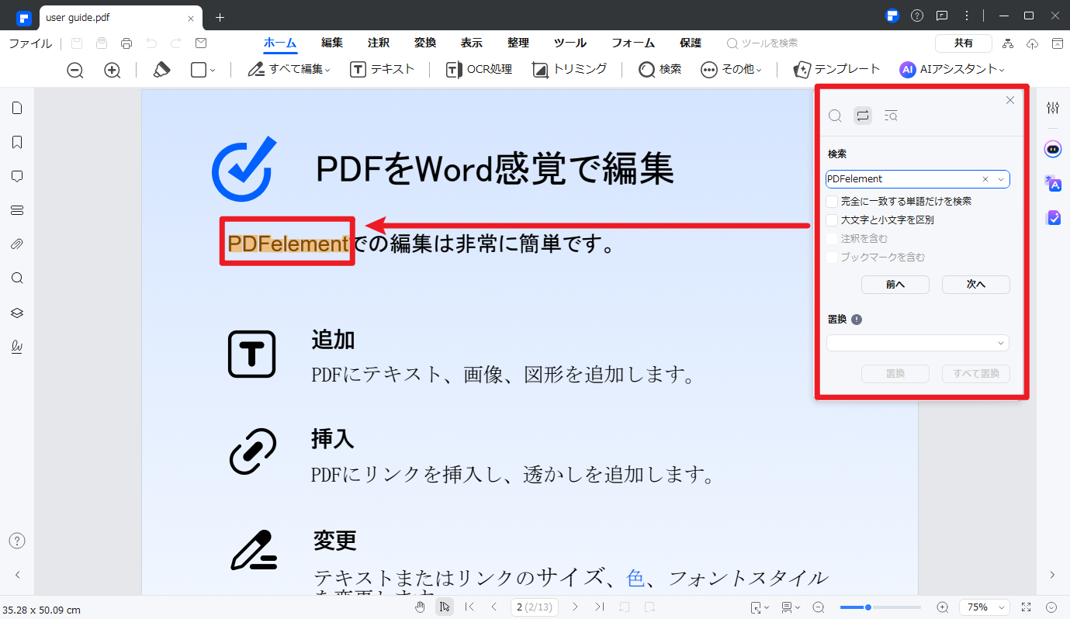
Task: Open the OCR処理 tool
Action: coord(479,69)
